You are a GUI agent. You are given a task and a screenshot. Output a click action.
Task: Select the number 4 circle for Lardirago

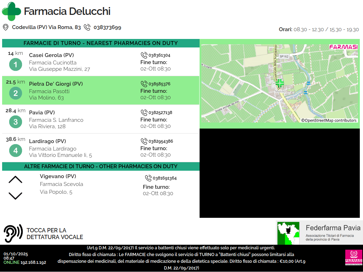(x=15, y=151)
